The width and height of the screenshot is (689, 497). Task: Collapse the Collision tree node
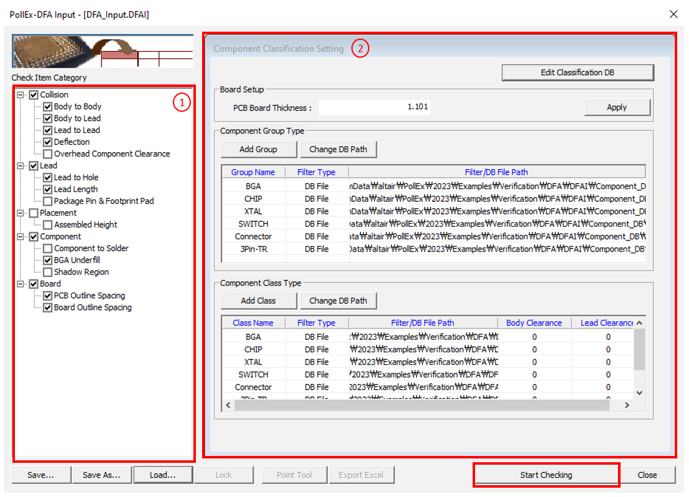coord(21,95)
